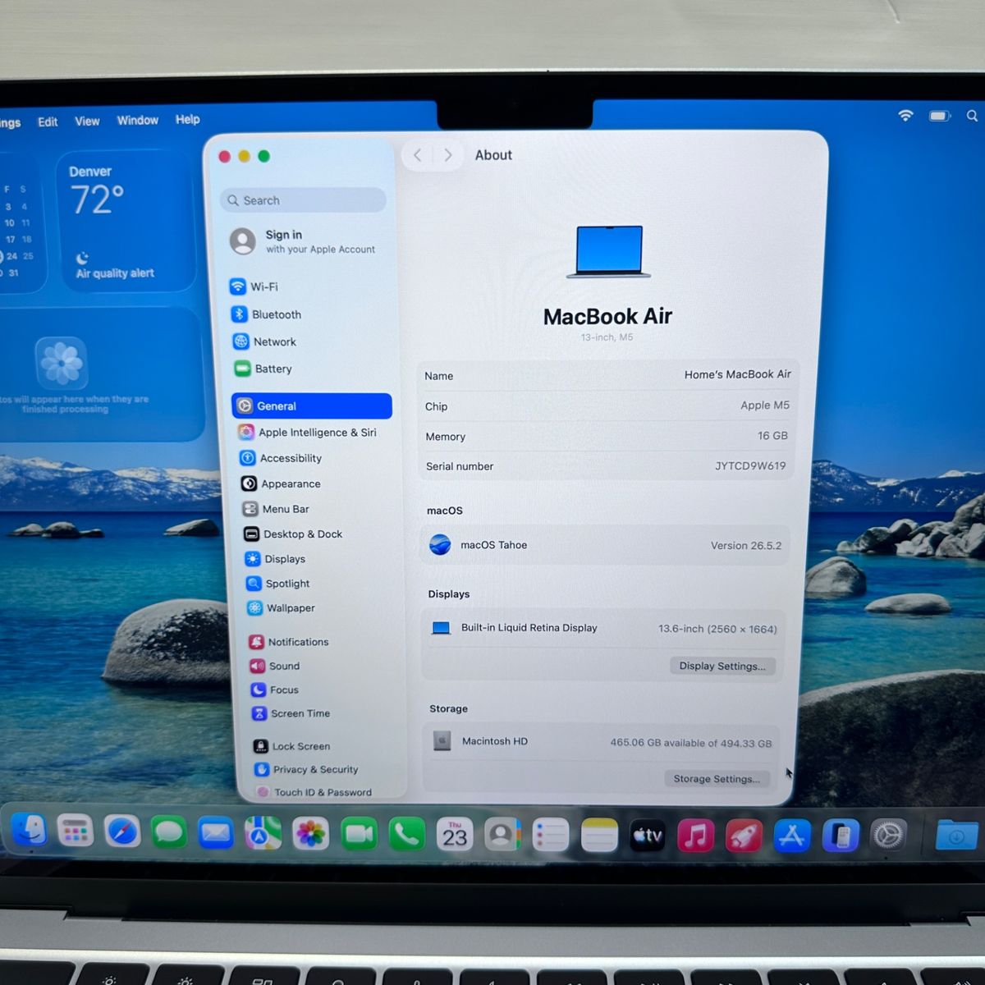This screenshot has width=985, height=985.
Task: Edit the Name field Home's MacBook Air
Action: click(737, 374)
